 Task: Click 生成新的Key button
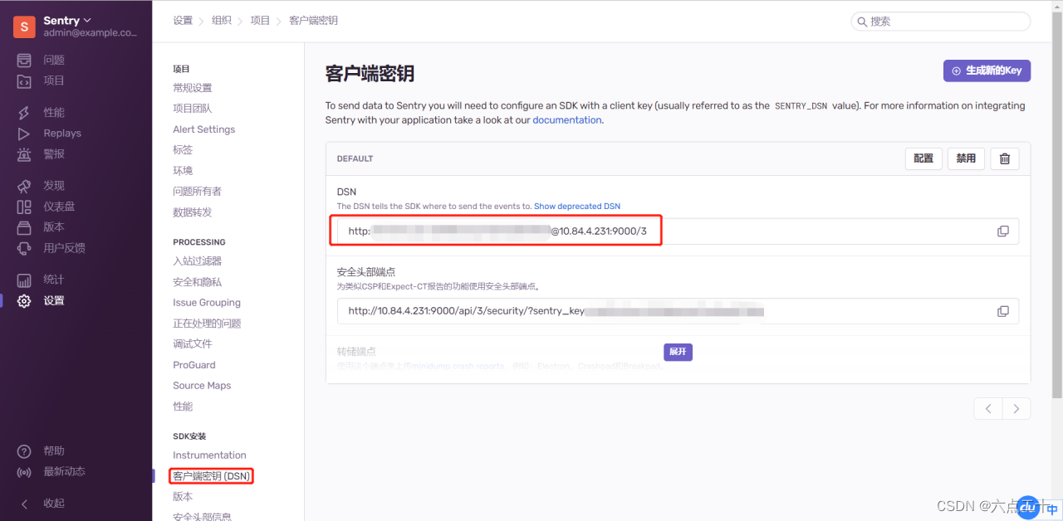click(x=987, y=71)
